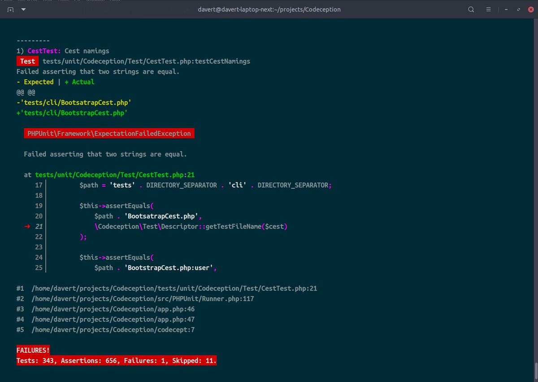Click the red arrow at line 21
This screenshot has height=382, width=538.
point(27,226)
